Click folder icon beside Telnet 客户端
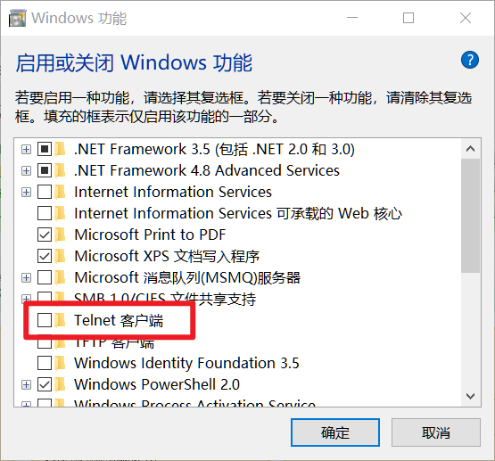The height and width of the screenshot is (461, 495). click(x=60, y=320)
